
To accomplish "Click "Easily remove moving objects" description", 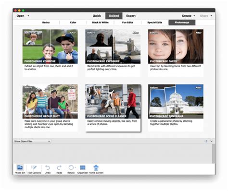I will tap(112, 122).
